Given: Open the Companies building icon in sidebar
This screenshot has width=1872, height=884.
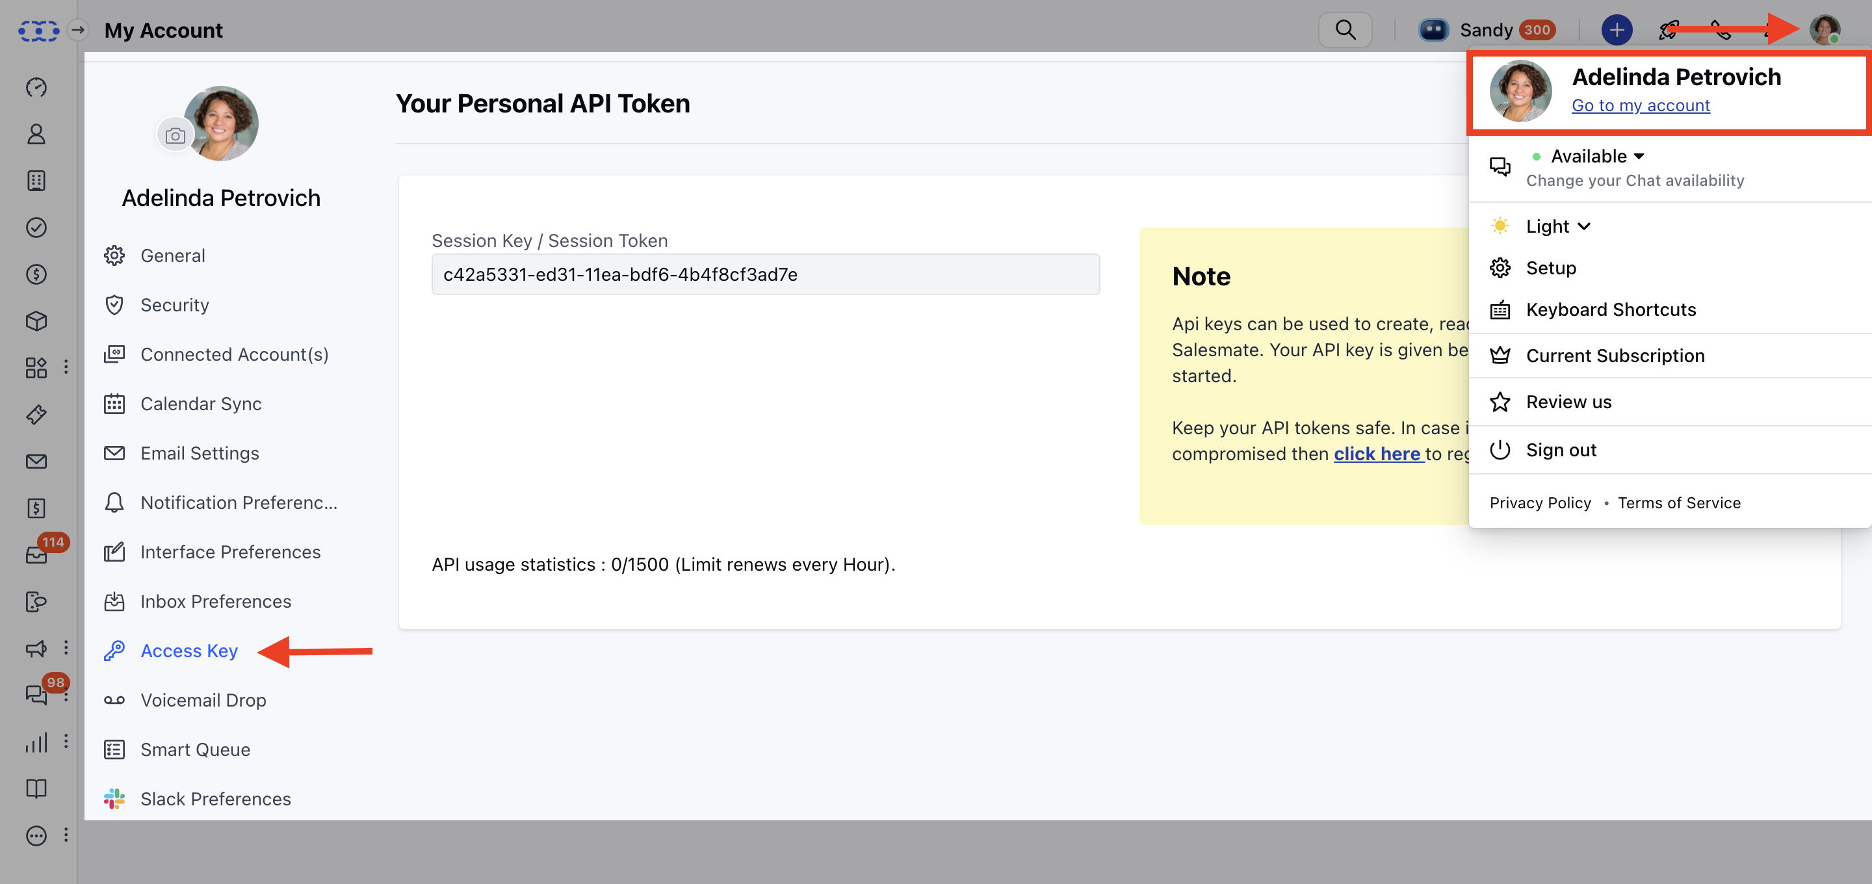Looking at the screenshot, I should (x=36, y=180).
